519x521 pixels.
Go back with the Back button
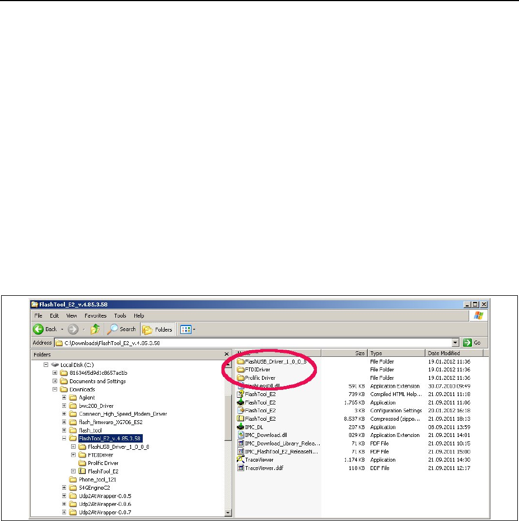pos(45,329)
